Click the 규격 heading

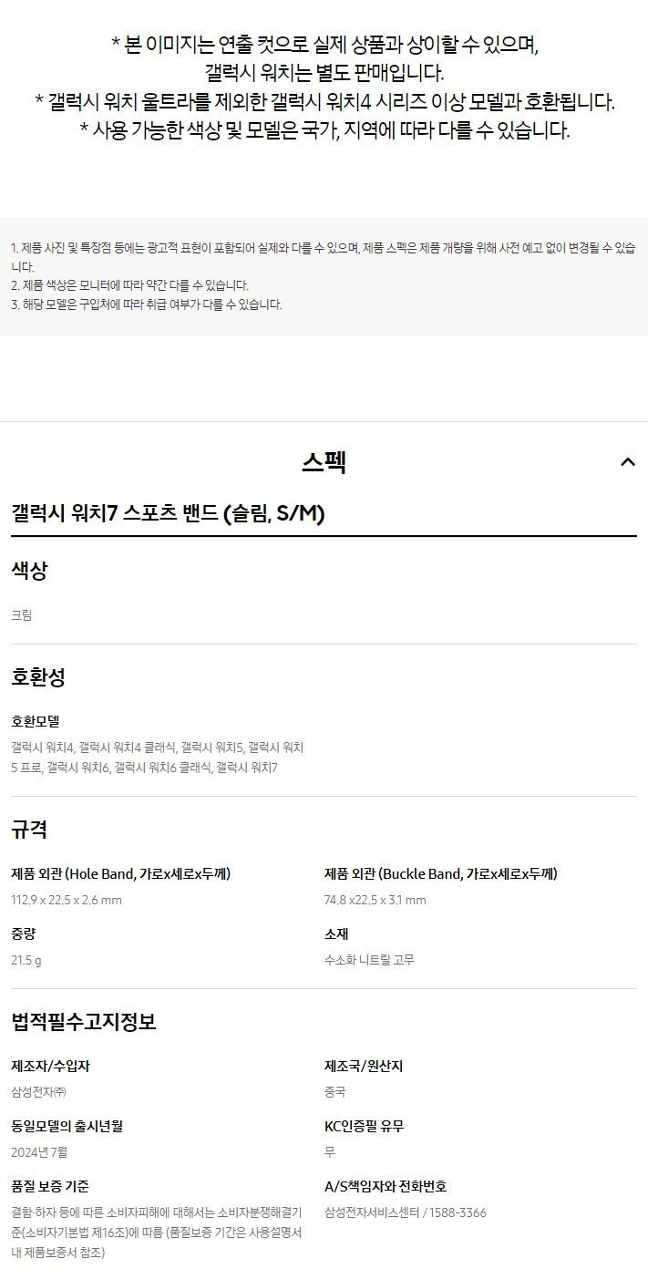[x=29, y=830]
